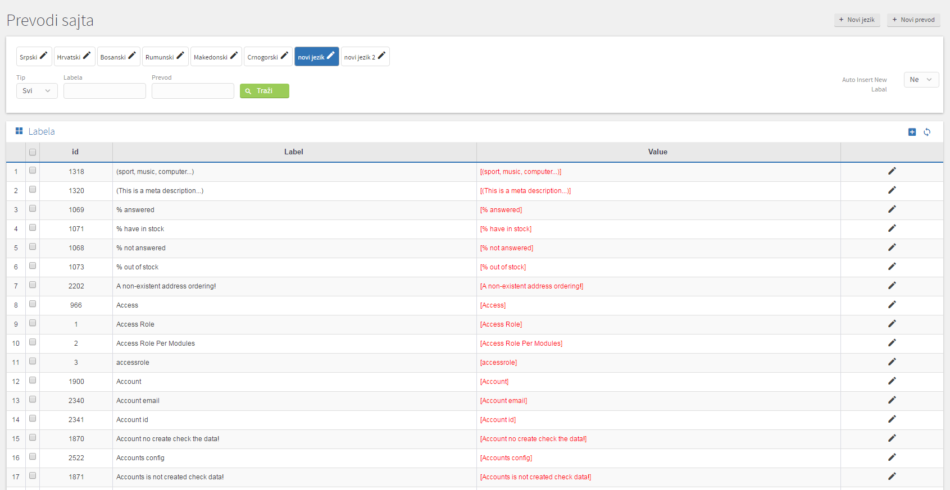Click the value '[% out of stock]'
Screen dimensions: 950x490
click(503, 267)
